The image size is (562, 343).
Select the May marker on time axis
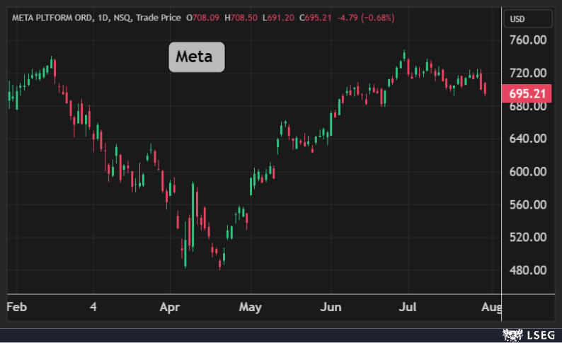[x=250, y=308]
